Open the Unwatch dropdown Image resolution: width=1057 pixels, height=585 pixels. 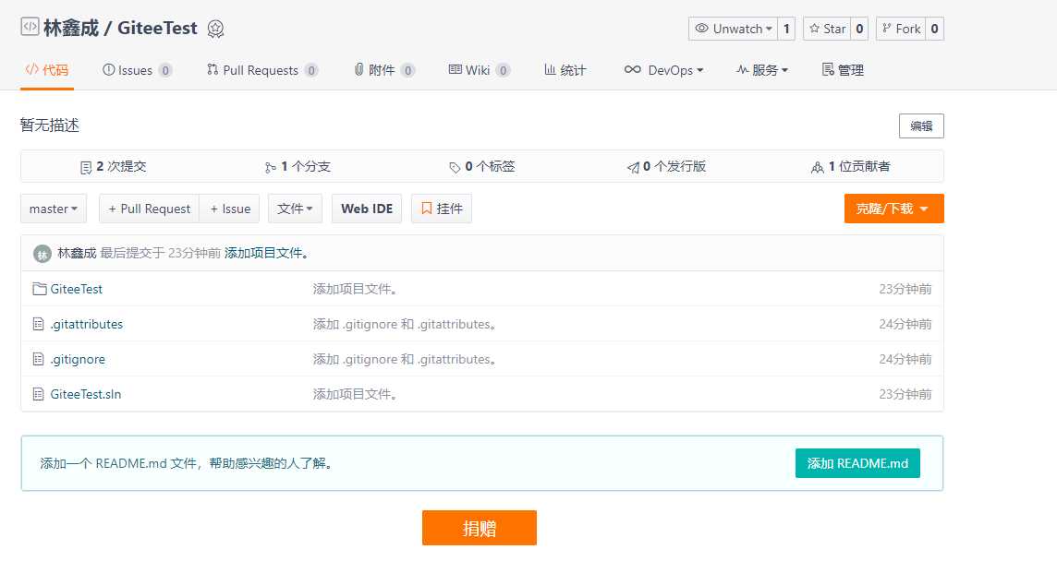pyautogui.click(x=733, y=29)
